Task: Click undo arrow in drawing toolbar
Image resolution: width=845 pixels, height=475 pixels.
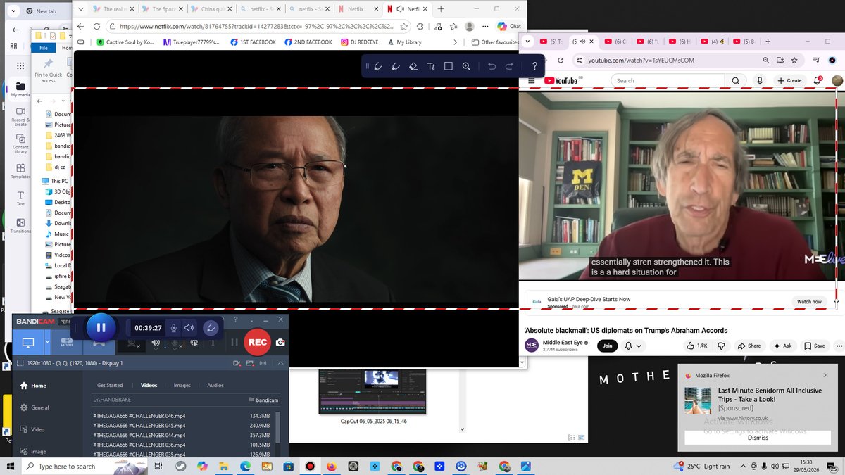Action: [492, 66]
